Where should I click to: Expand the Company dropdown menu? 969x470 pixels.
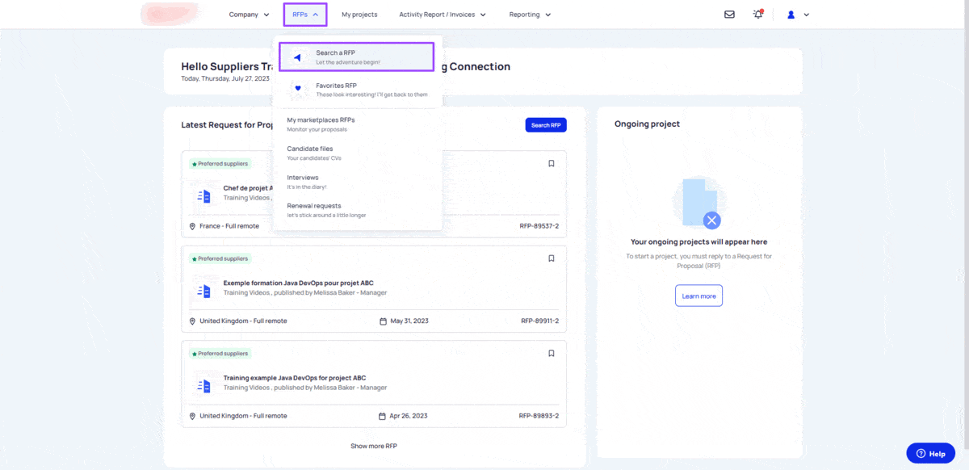click(249, 15)
